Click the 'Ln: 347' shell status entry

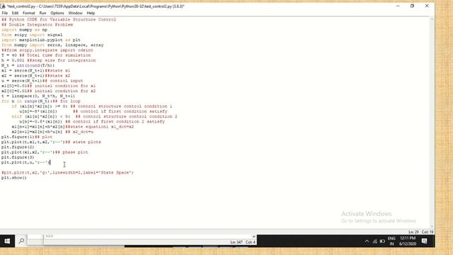tap(236, 242)
